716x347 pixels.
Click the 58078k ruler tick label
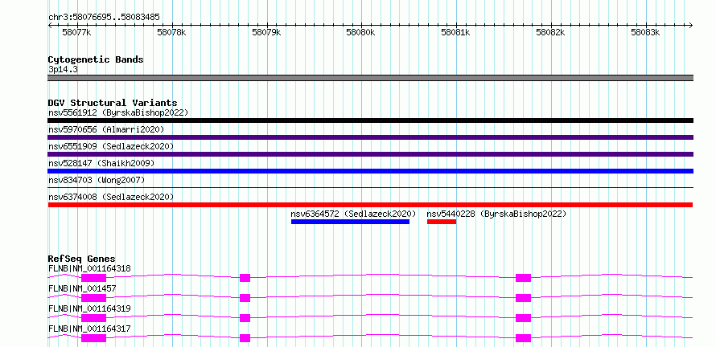pyautogui.click(x=171, y=32)
